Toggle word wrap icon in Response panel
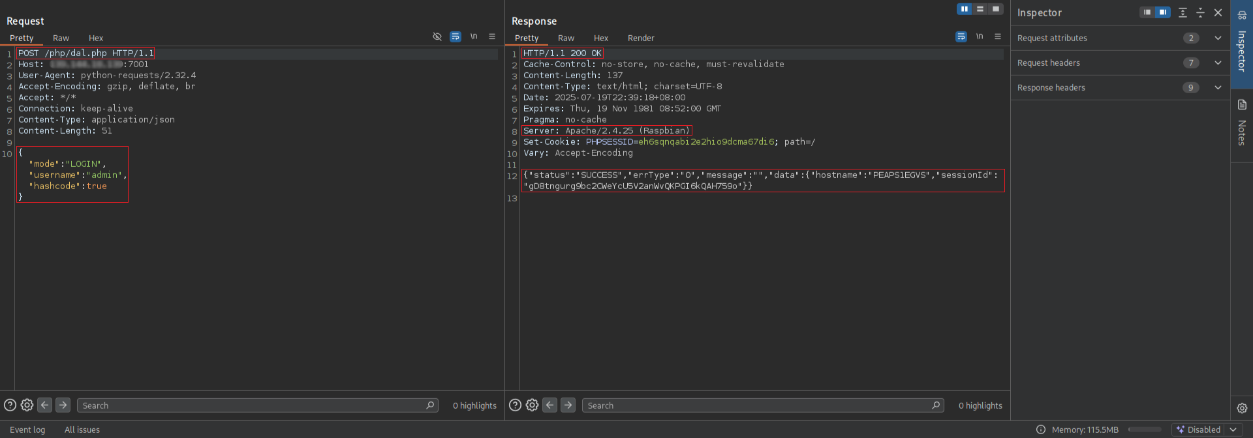1253x438 pixels. [961, 36]
